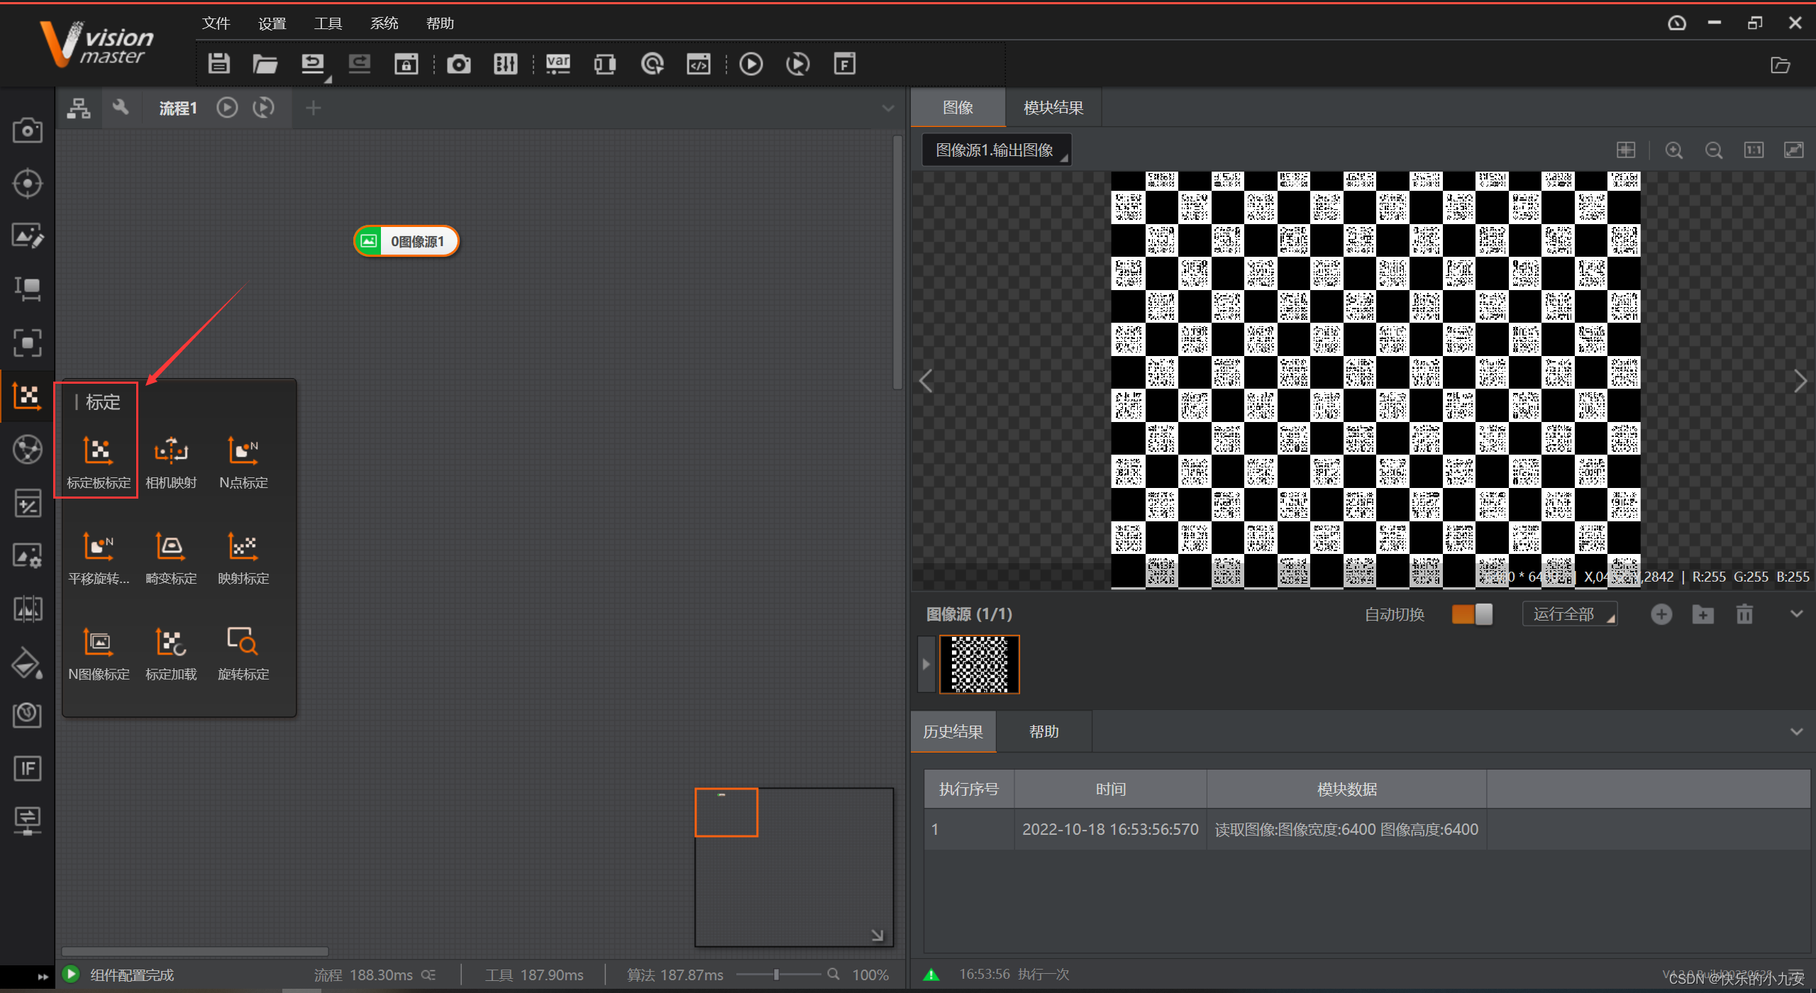Select the 映射标定 tool
This screenshot has height=993, width=1816.
(243, 557)
